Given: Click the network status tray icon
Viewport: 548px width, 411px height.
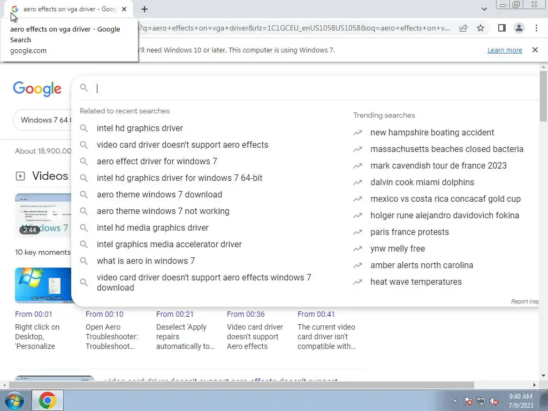Looking at the screenshot, I should tap(481, 401).
